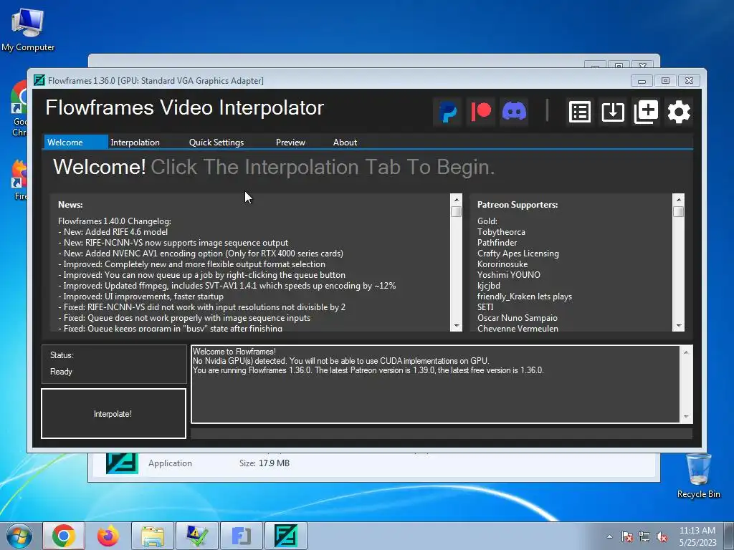Click 'Welcome to Flowframes!' log line
Screen dimensions: 734x550
[234, 352]
